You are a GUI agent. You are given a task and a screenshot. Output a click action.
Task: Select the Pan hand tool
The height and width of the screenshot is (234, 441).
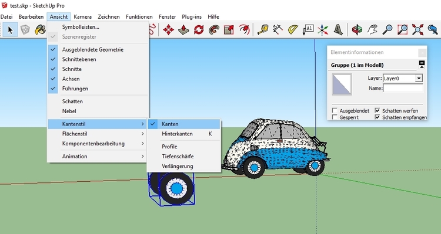click(x=372, y=29)
